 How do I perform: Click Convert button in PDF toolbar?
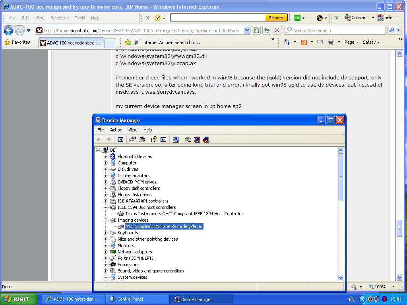pyautogui.click(x=356, y=17)
